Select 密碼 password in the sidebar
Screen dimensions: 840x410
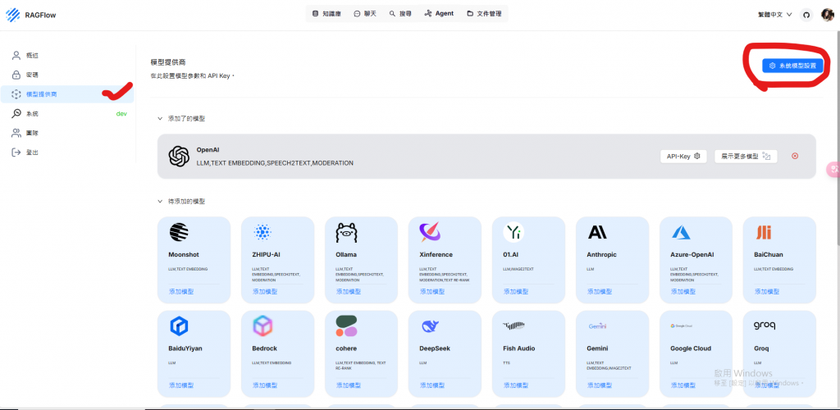point(67,75)
